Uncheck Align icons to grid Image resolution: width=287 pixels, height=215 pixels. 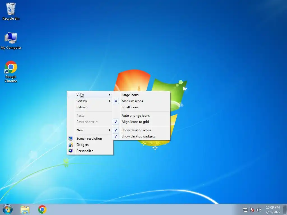[x=141, y=122]
